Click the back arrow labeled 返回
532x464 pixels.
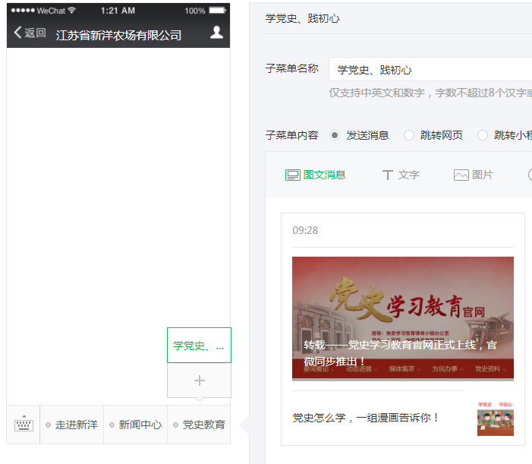tap(30, 33)
